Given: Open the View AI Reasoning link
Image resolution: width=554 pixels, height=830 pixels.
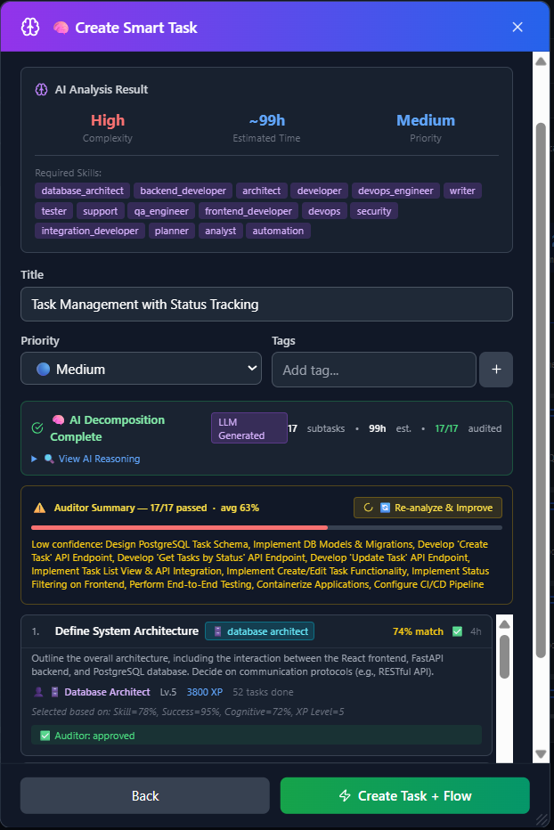Looking at the screenshot, I should pos(99,459).
